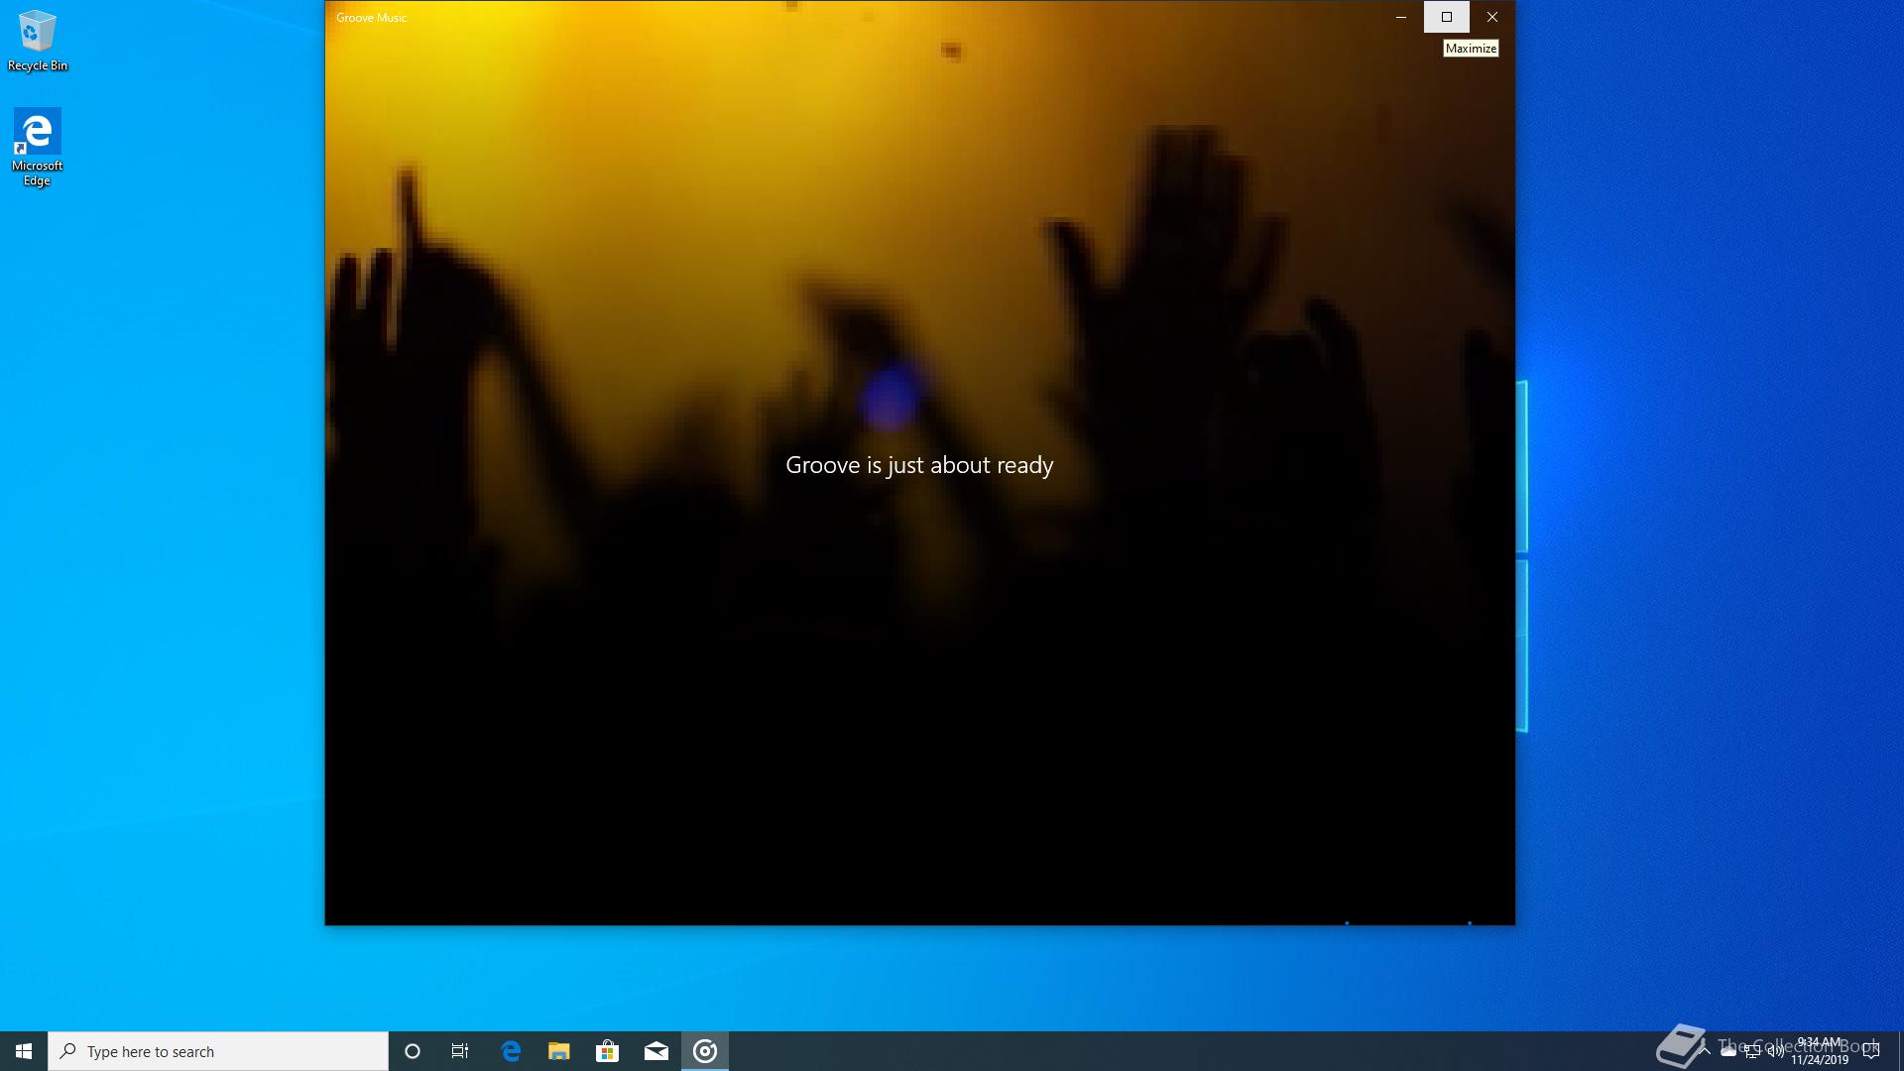Open the Recycle Bin desktop icon
This screenshot has width=1904, height=1071.
coord(38,41)
